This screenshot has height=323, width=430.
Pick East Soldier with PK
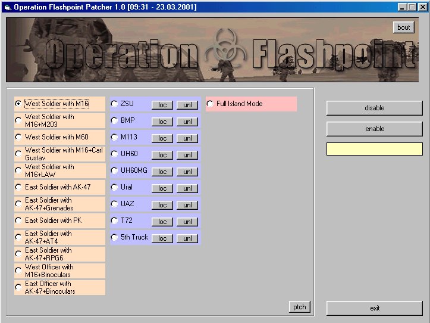tap(59, 220)
